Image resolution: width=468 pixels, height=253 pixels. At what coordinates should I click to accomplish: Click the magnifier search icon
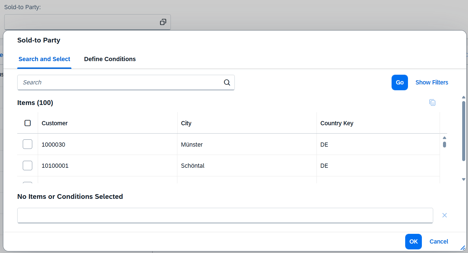pyautogui.click(x=227, y=82)
